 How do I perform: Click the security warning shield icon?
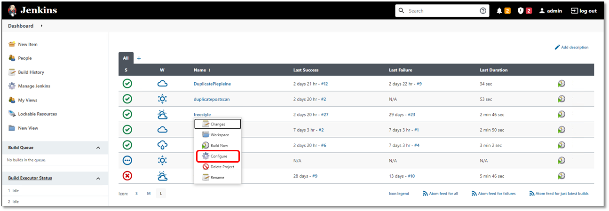pyautogui.click(x=521, y=11)
